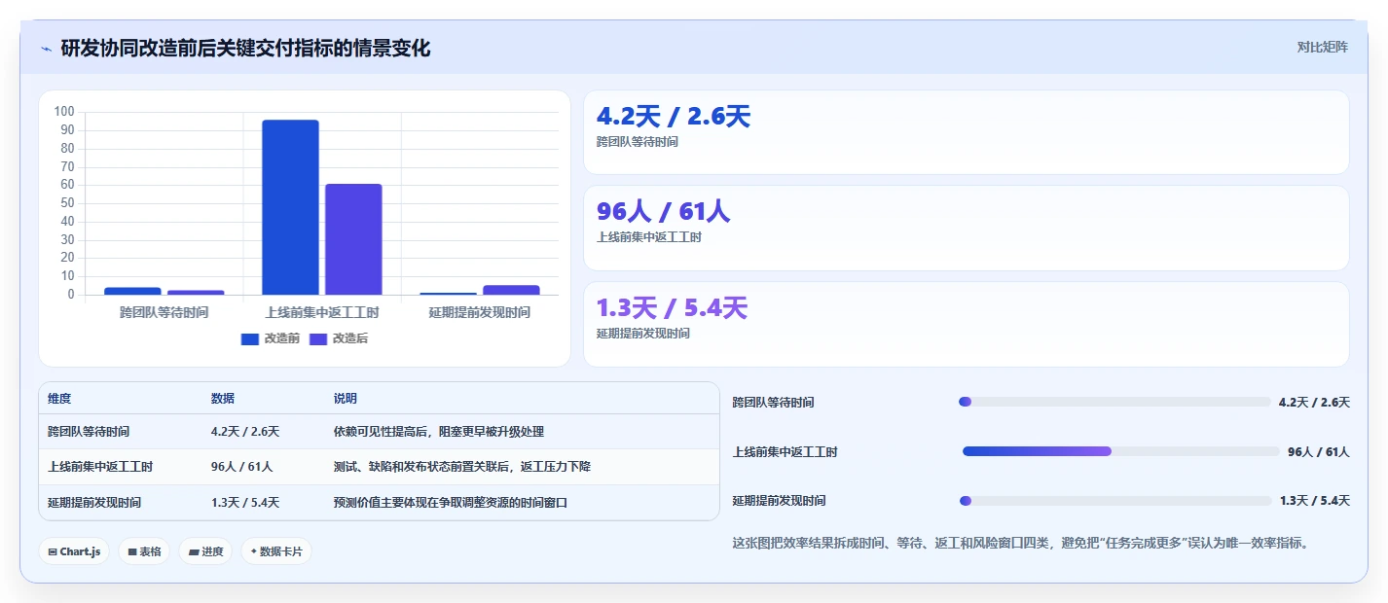This screenshot has height=603, width=1388.
Task: Click the 改造前 blue legend swatch
Action: pyautogui.click(x=250, y=338)
